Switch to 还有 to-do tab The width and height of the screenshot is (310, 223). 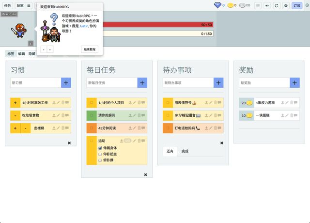point(170,151)
